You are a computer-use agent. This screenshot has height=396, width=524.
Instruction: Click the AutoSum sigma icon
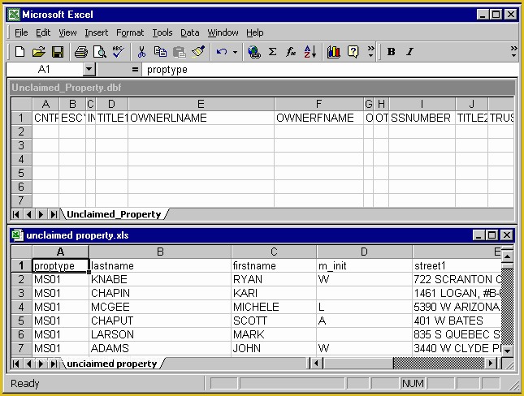tap(273, 52)
